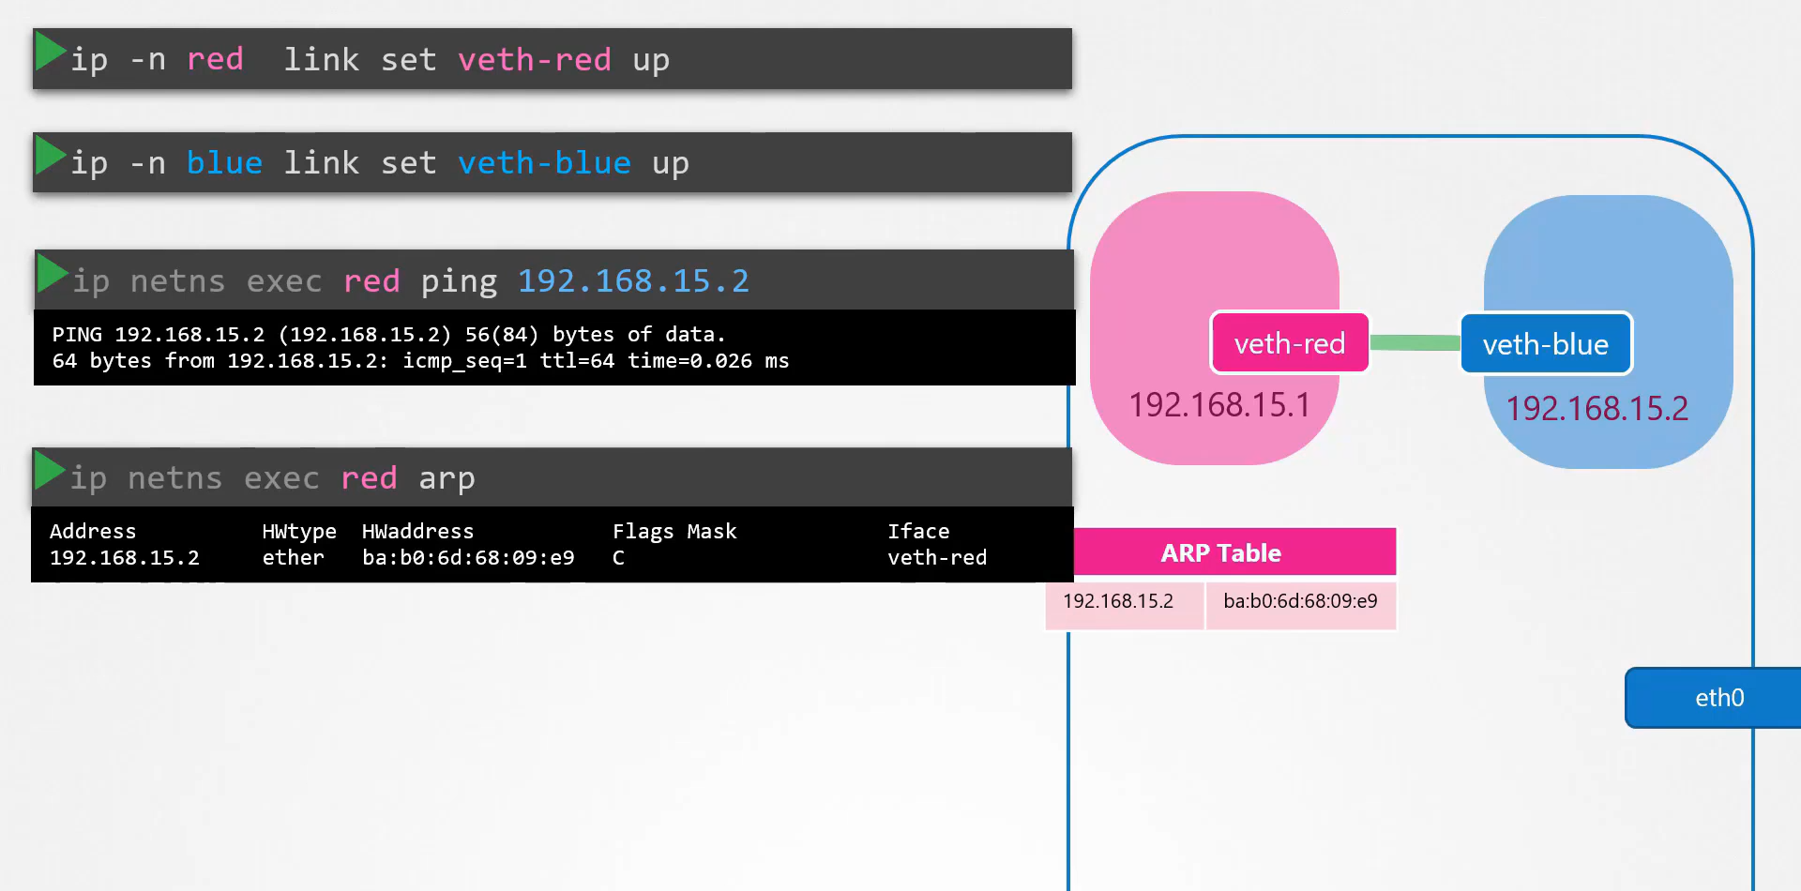
Task: Click the 'ip netns exec red arp' command line
Action: click(x=552, y=477)
